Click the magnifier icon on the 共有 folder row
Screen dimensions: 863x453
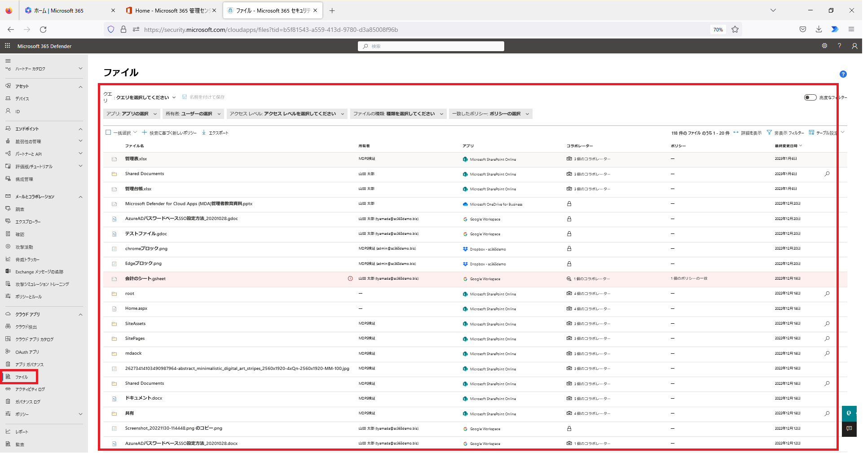[827, 413]
